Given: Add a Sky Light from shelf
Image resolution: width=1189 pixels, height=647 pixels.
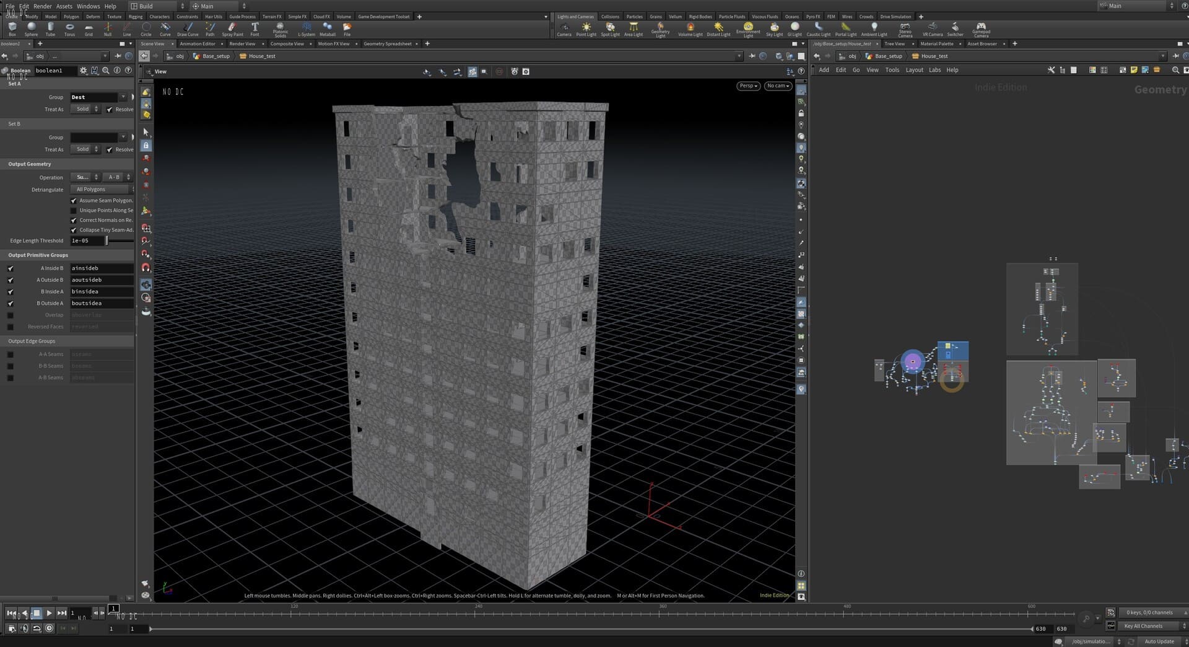Looking at the screenshot, I should [x=774, y=29].
